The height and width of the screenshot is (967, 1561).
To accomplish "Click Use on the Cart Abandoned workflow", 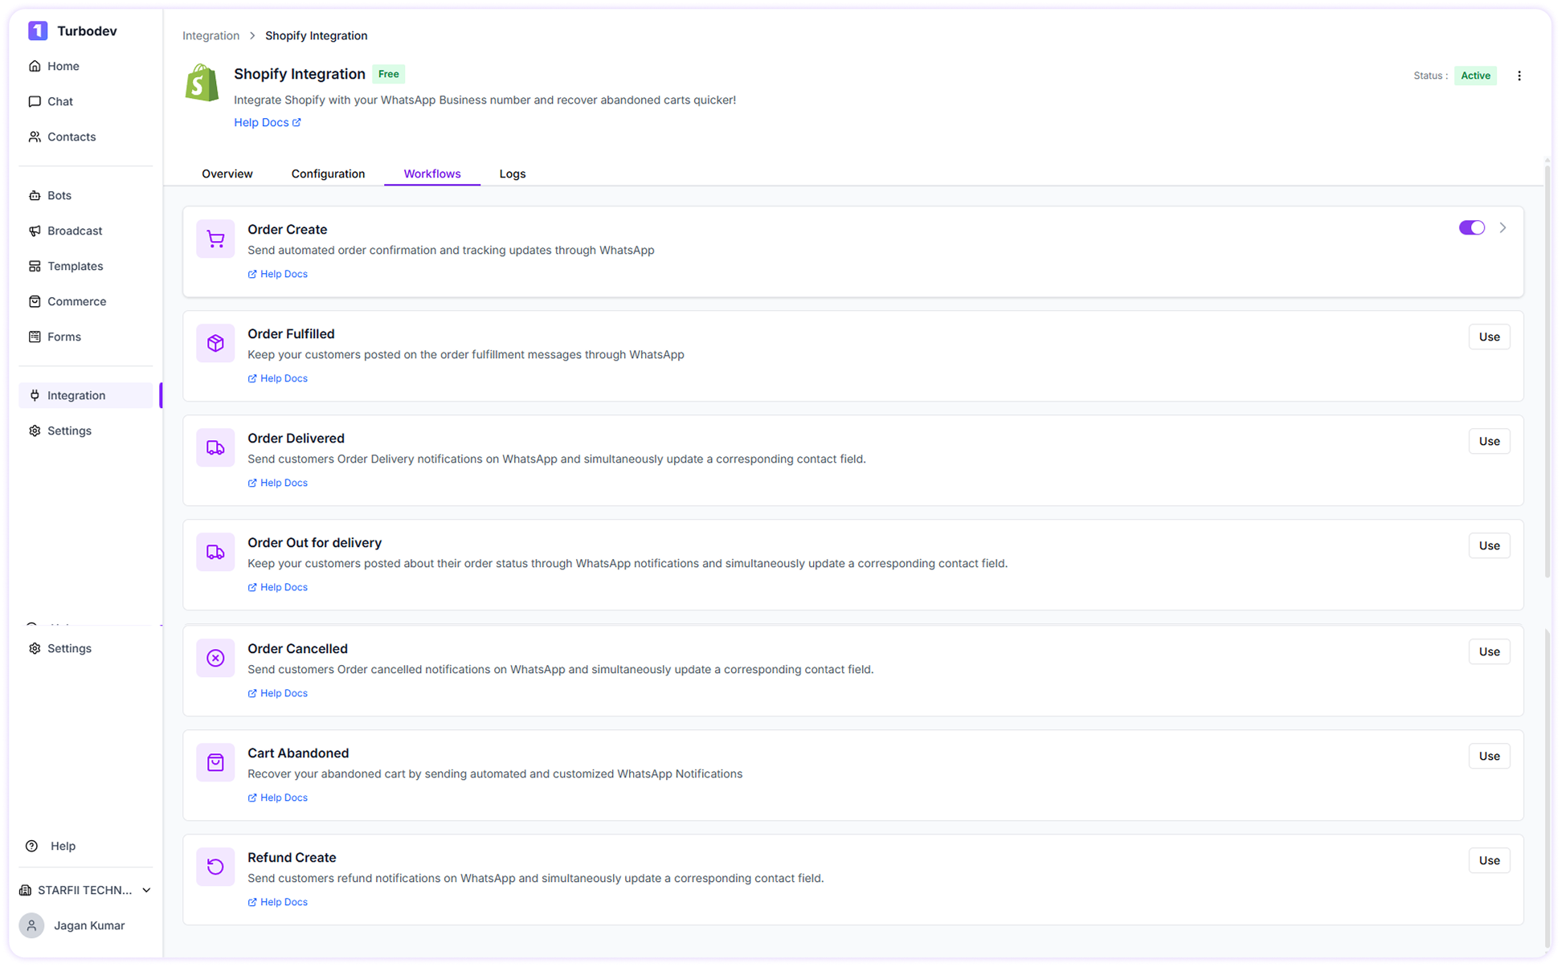I will coord(1489,756).
